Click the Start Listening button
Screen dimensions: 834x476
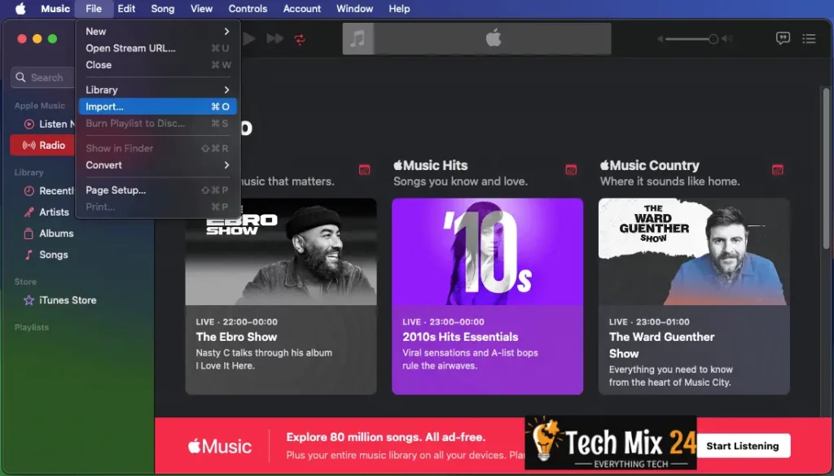743,446
